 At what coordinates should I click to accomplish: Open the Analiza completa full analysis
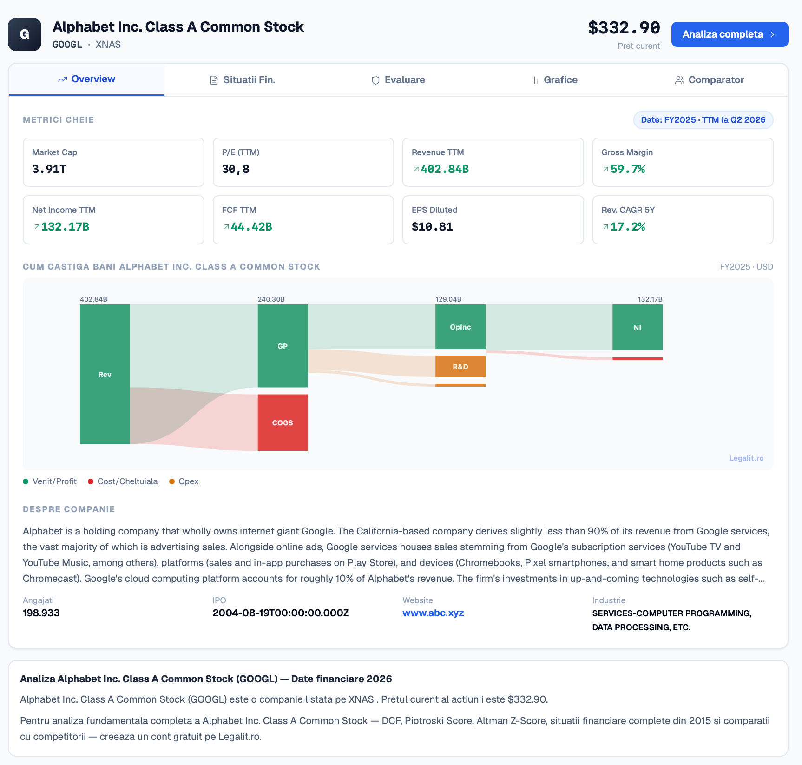click(x=730, y=34)
